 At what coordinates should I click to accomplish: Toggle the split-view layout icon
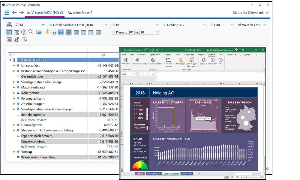9,32
